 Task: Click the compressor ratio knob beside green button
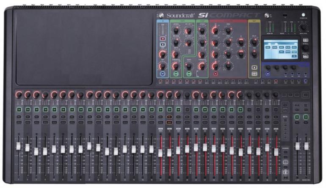tap(189, 66)
